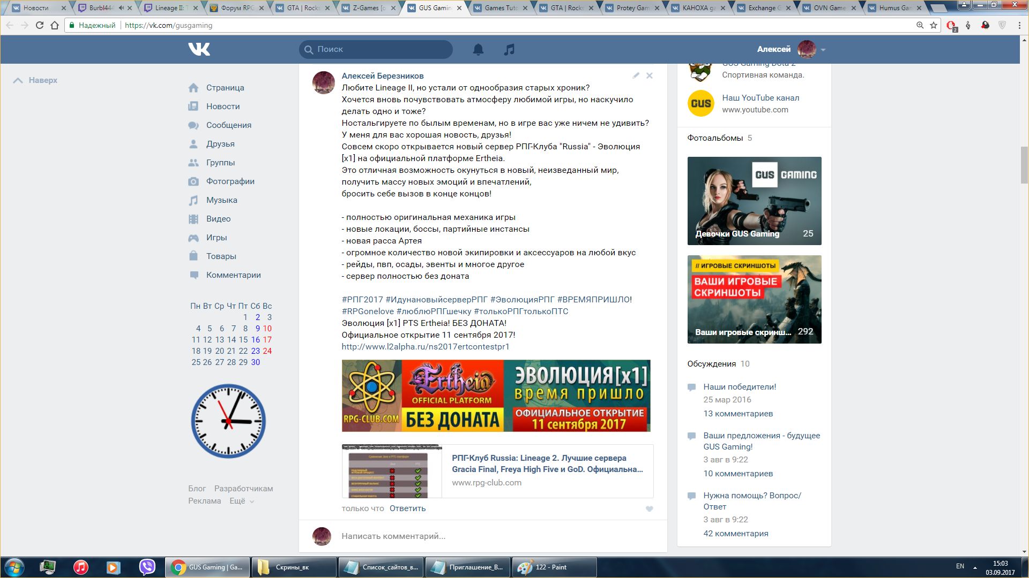Open iTunes icon in taskbar
This screenshot has height=578, width=1029.
tap(81, 567)
